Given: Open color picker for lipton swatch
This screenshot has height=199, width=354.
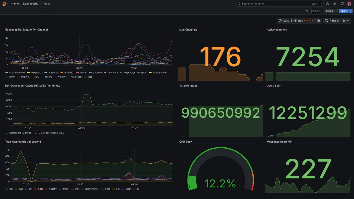Looking at the screenshot, I should [139, 72].
